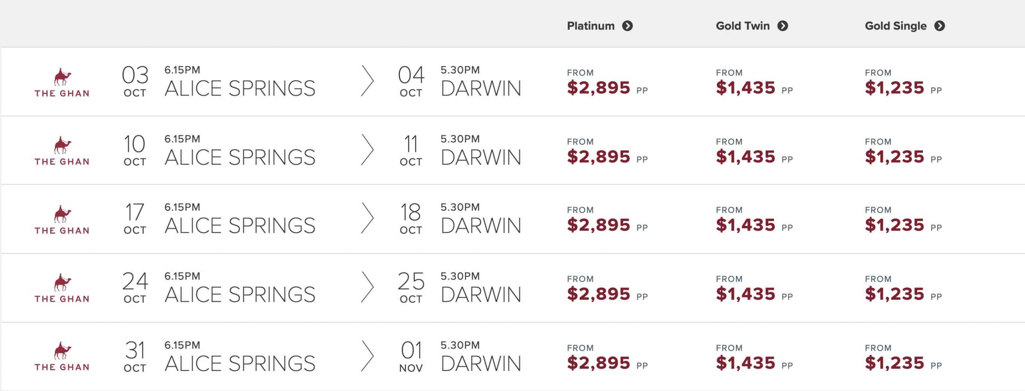Select the $1,435 Gold Twin fare for 24 Oct
Image resolution: width=1025 pixels, height=391 pixels.
click(x=746, y=294)
